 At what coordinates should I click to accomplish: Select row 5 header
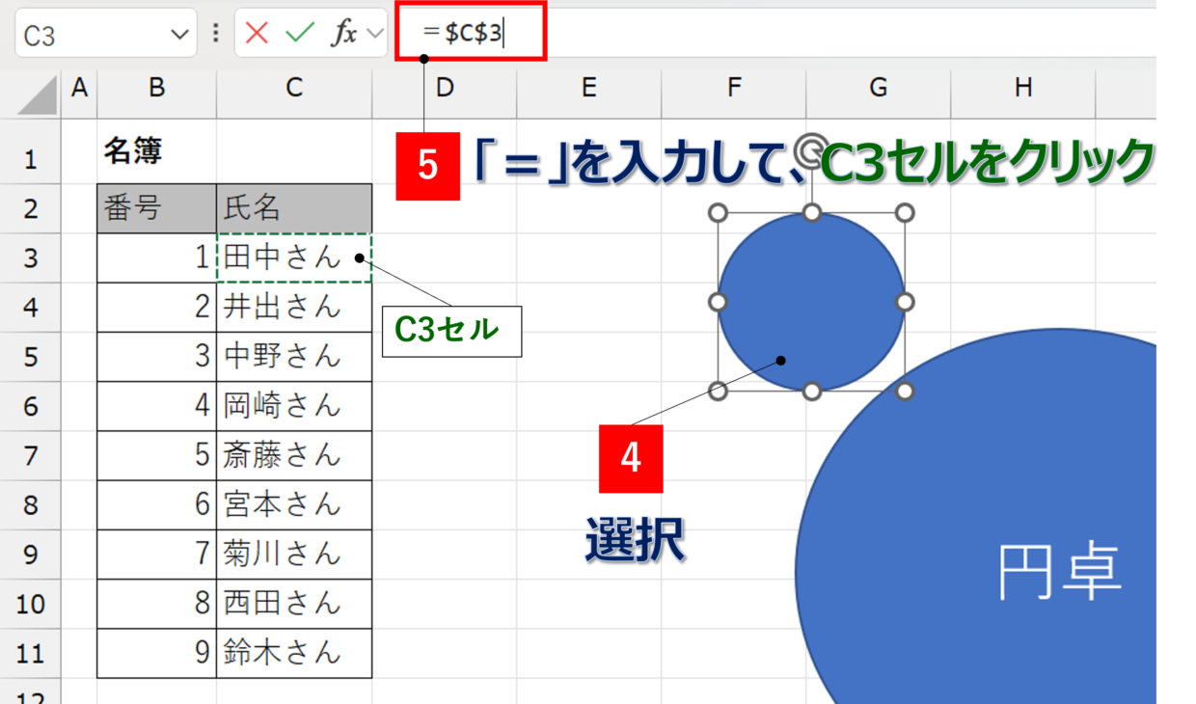31,357
